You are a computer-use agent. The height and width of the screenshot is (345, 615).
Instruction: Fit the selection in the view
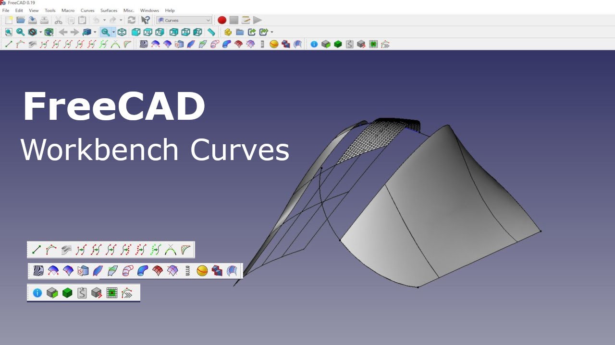[x=20, y=32]
